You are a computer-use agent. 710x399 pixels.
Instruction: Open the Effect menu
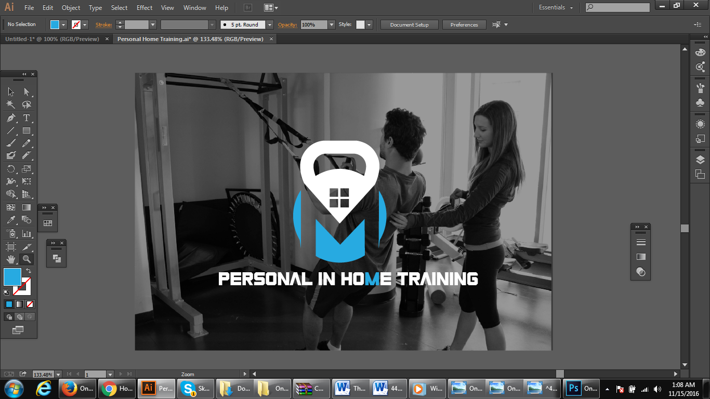(144, 8)
